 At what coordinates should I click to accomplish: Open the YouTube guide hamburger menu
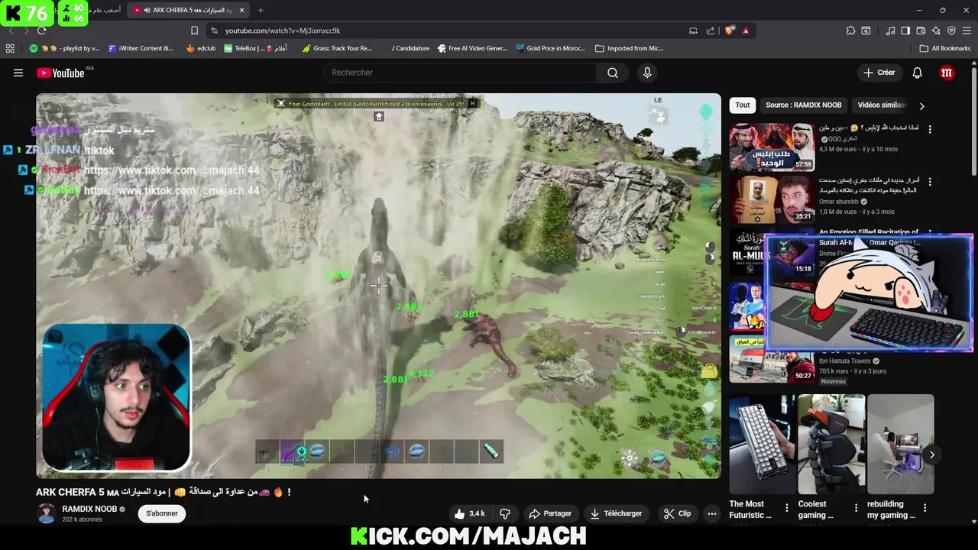pos(18,73)
